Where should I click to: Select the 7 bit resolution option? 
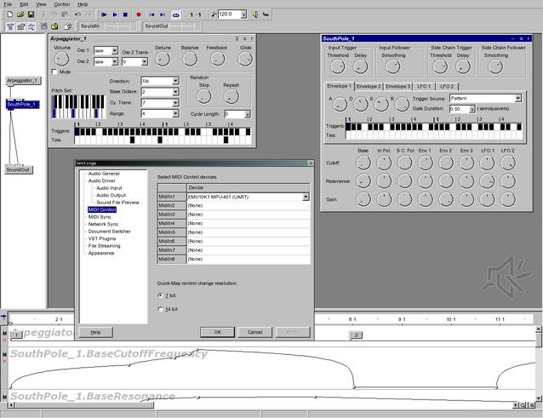click(x=160, y=295)
